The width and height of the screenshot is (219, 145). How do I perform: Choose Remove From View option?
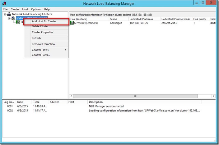tap(43, 44)
